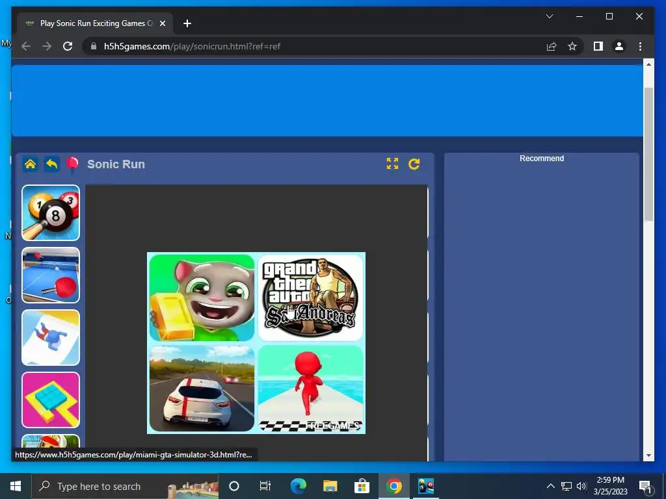Click the red balloon game icon
The image size is (666, 499).
73,164
